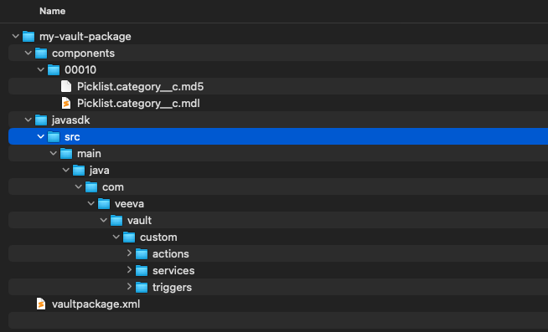Click the triggers folder icon
This screenshot has height=332, width=548.
click(x=142, y=288)
